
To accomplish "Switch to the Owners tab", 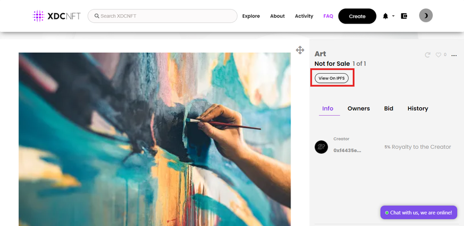I will (x=359, y=109).
